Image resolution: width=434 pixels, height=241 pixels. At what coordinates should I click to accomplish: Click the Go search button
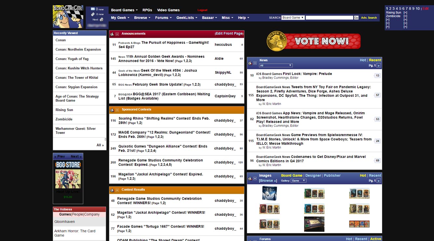click(x=356, y=18)
